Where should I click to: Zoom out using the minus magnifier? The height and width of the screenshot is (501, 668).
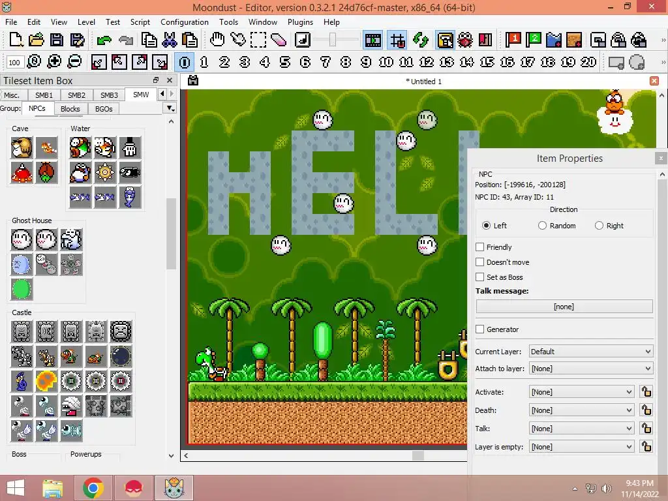coord(74,62)
